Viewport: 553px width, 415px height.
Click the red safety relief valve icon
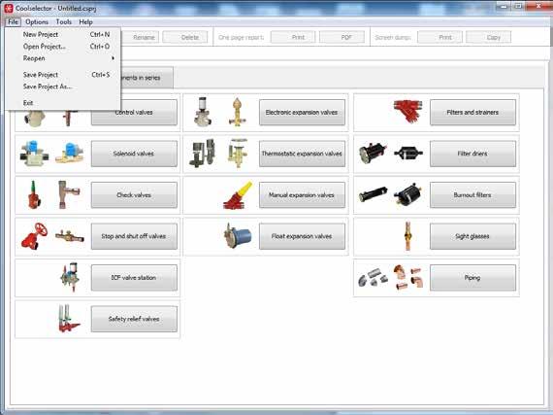coord(69,318)
